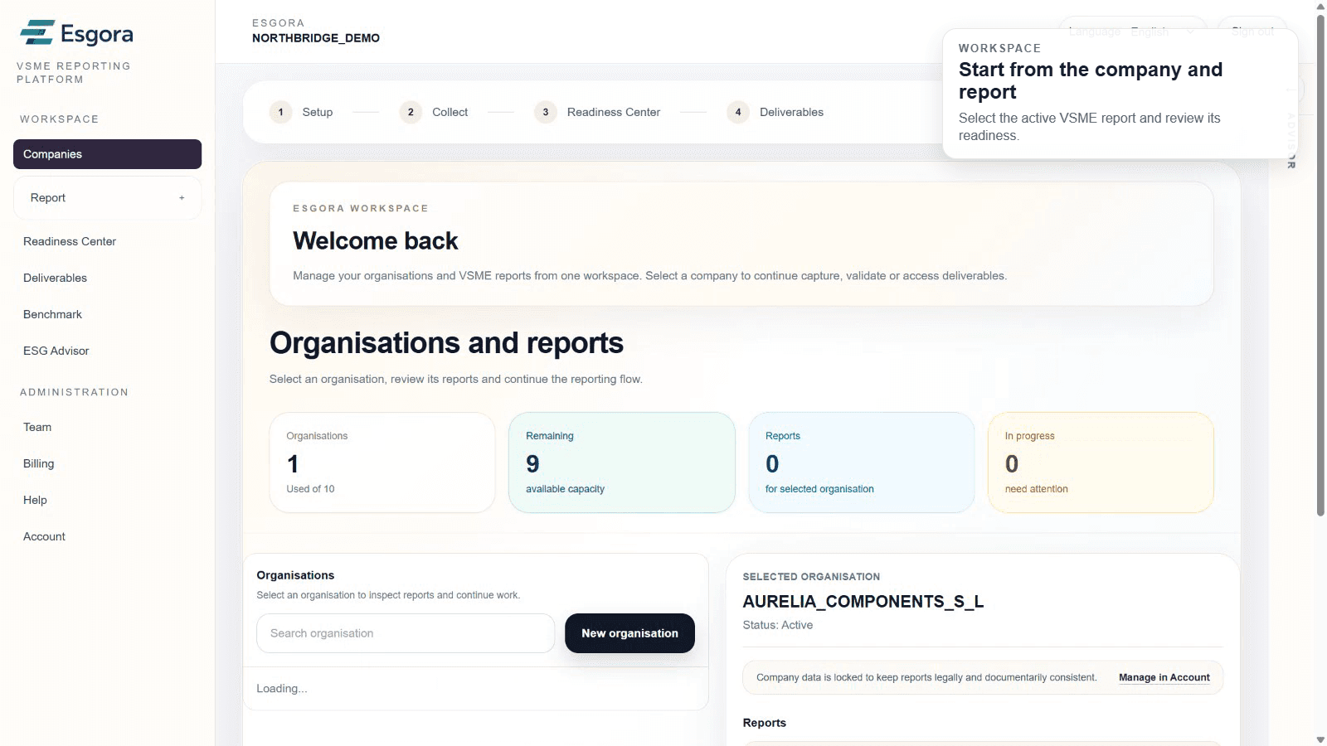
Task: Select step 2 Collect
Action: pyautogui.click(x=434, y=112)
